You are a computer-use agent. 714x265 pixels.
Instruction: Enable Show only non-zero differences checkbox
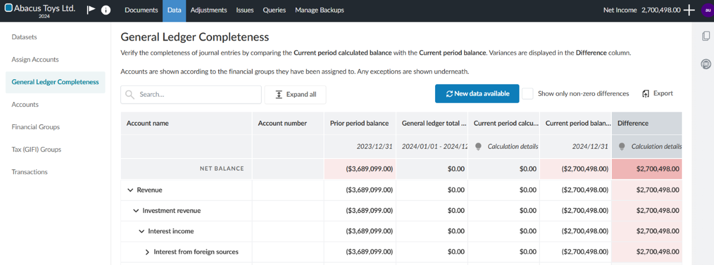tap(528, 94)
